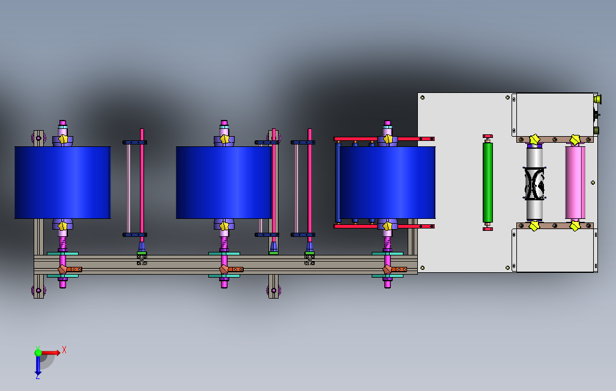The width and height of the screenshot is (616, 391).
Task: Select the leftmost blue material roll
Action: [x=62, y=182]
